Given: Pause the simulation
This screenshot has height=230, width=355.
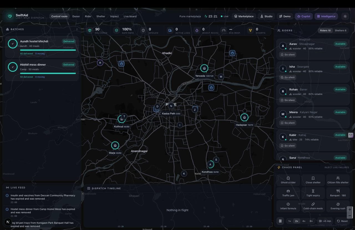Looking at the screenshot, I should coord(280,221).
